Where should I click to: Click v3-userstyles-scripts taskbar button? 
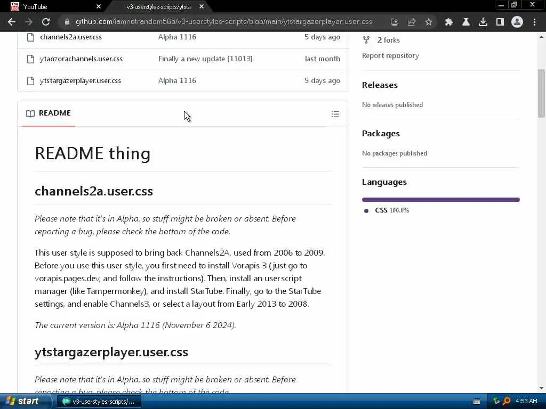click(x=99, y=402)
